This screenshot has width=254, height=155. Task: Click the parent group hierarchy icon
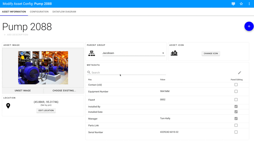point(92,53)
